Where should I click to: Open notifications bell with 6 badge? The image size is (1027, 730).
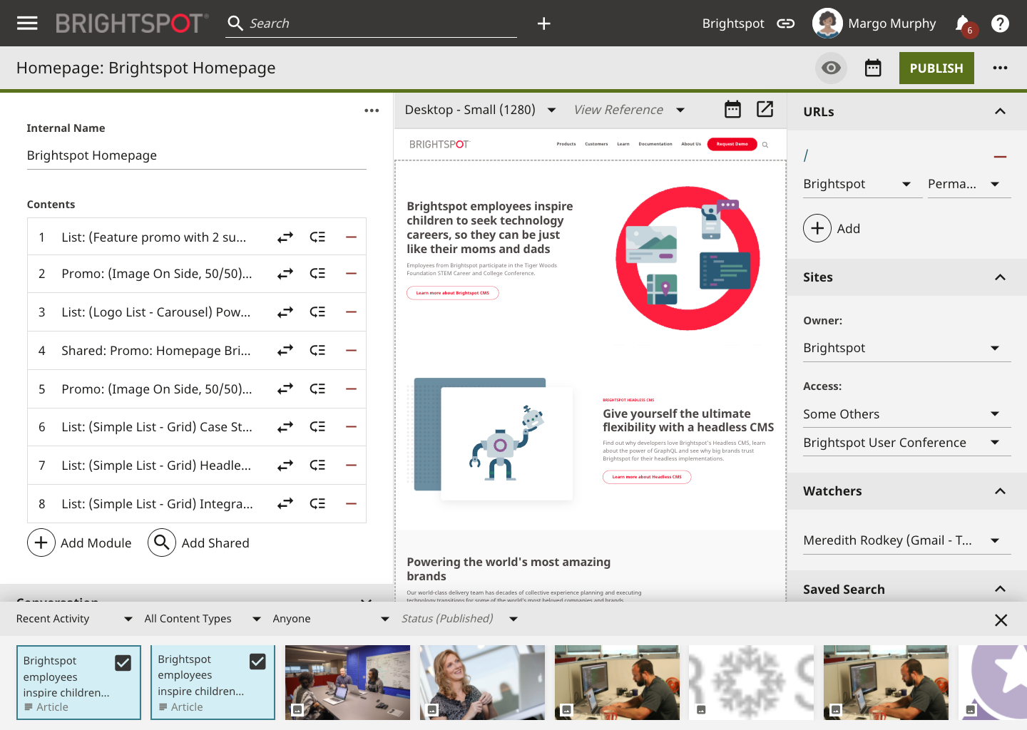[x=964, y=24]
